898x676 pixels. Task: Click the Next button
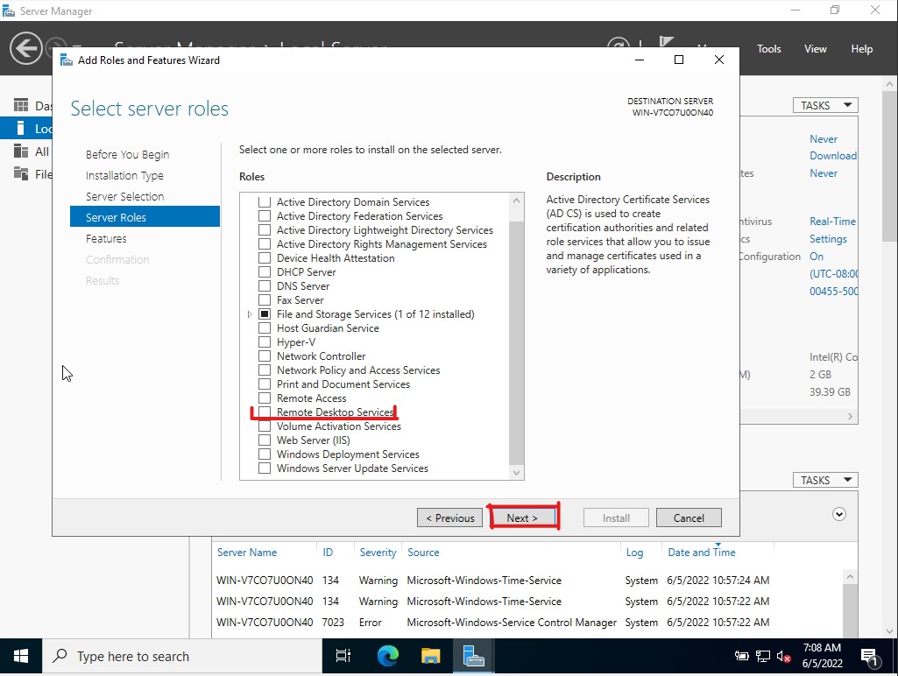(522, 518)
